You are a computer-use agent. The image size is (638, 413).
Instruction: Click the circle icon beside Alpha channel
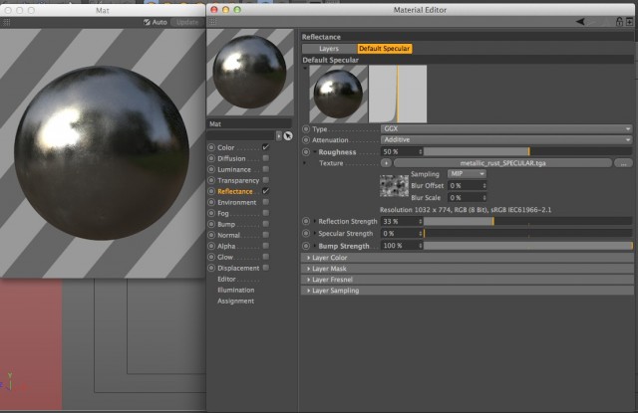211,246
